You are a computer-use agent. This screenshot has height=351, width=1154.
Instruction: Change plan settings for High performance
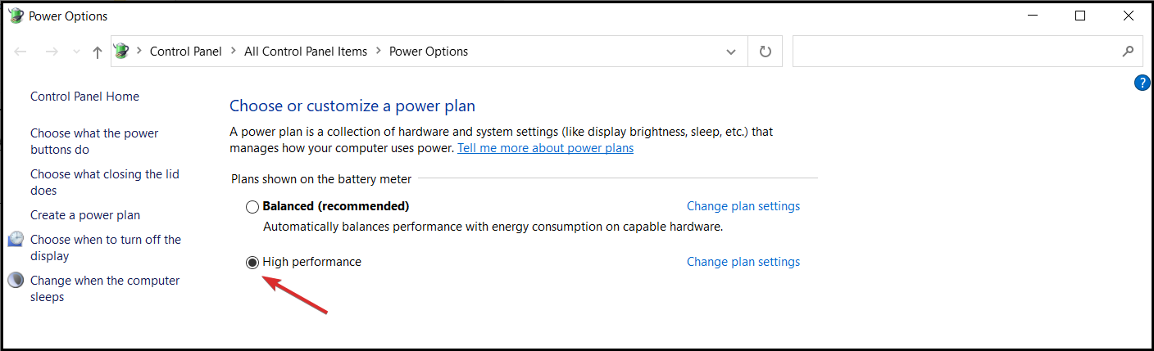tap(743, 262)
